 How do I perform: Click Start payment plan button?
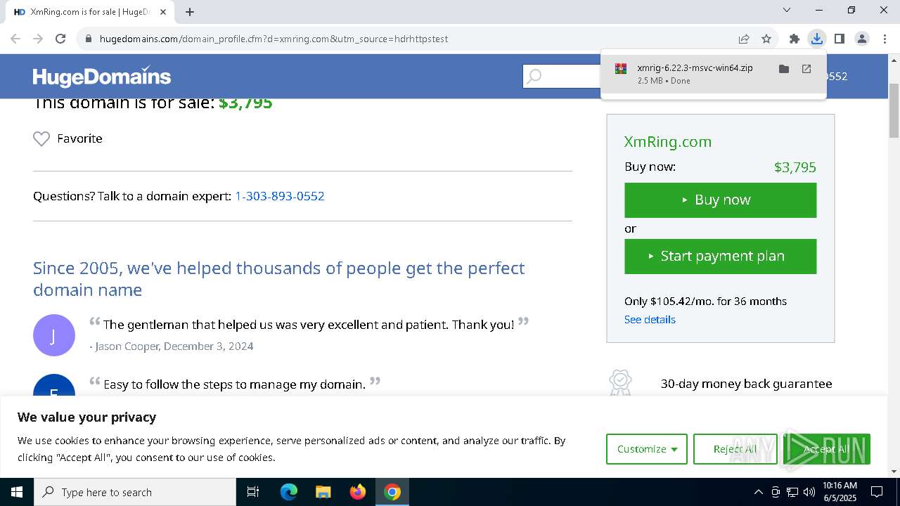tap(720, 257)
